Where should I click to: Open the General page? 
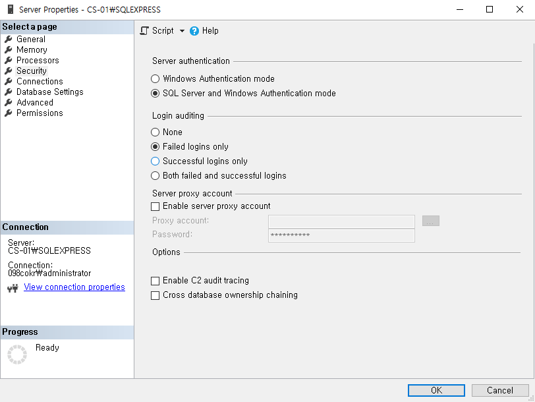(30, 40)
